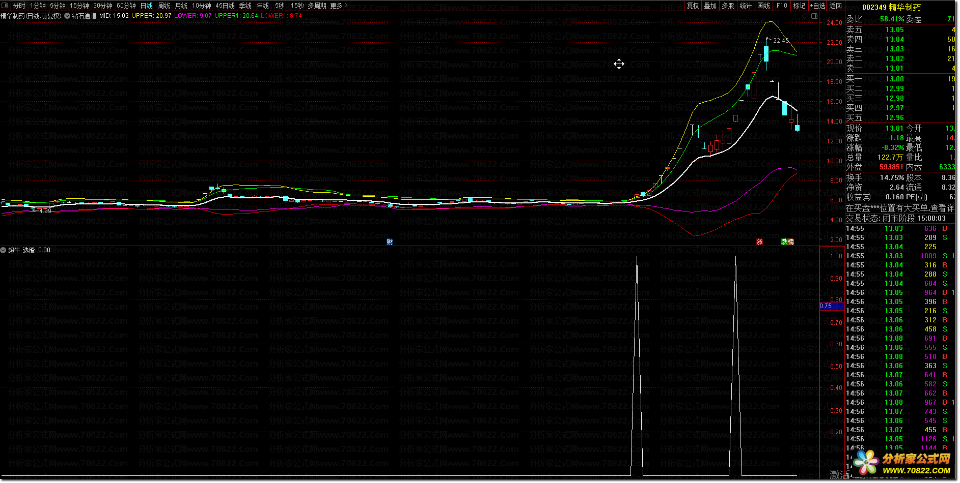
Task: Open the 在买盘 large order notice
Action: (900, 208)
